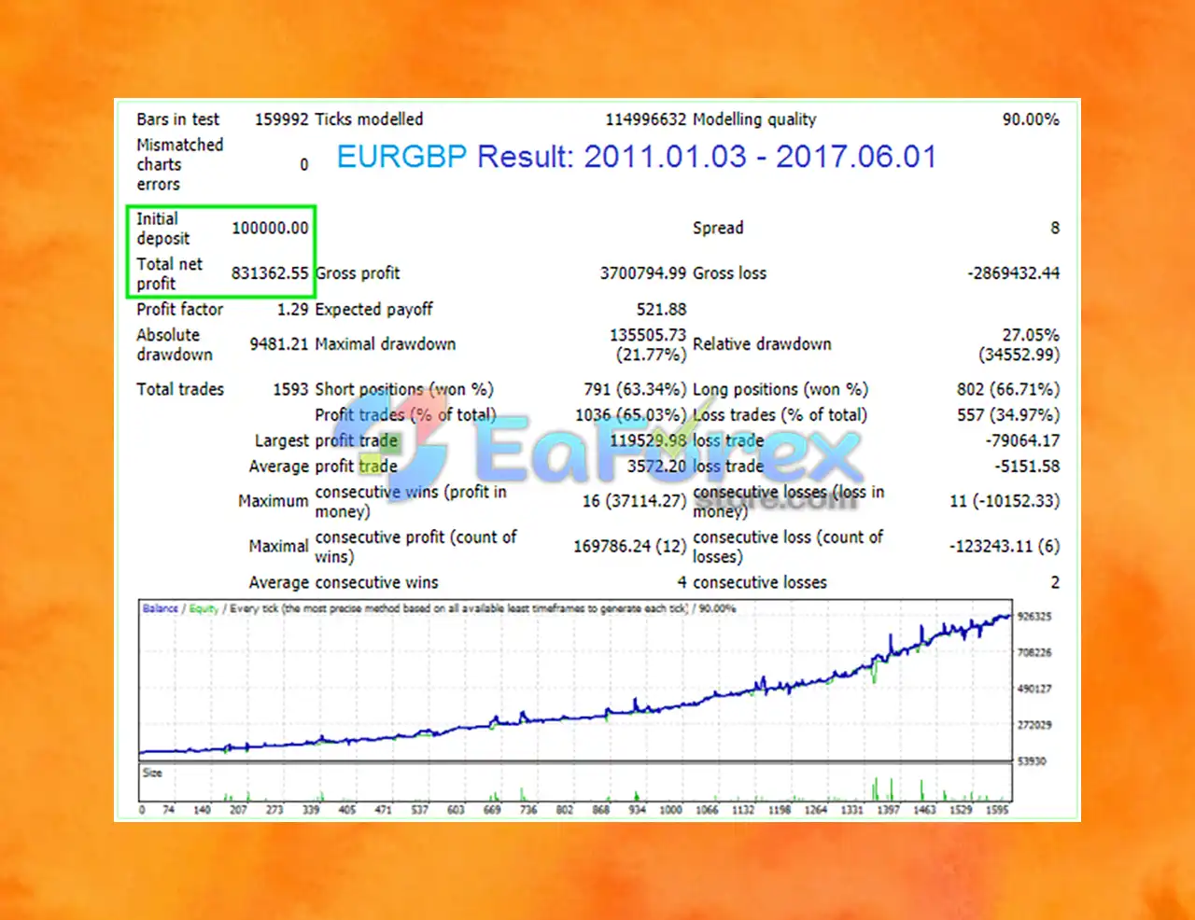The image size is (1195, 920).
Task: Click the 1000 tick on chart x-axis
Action: [x=670, y=810]
